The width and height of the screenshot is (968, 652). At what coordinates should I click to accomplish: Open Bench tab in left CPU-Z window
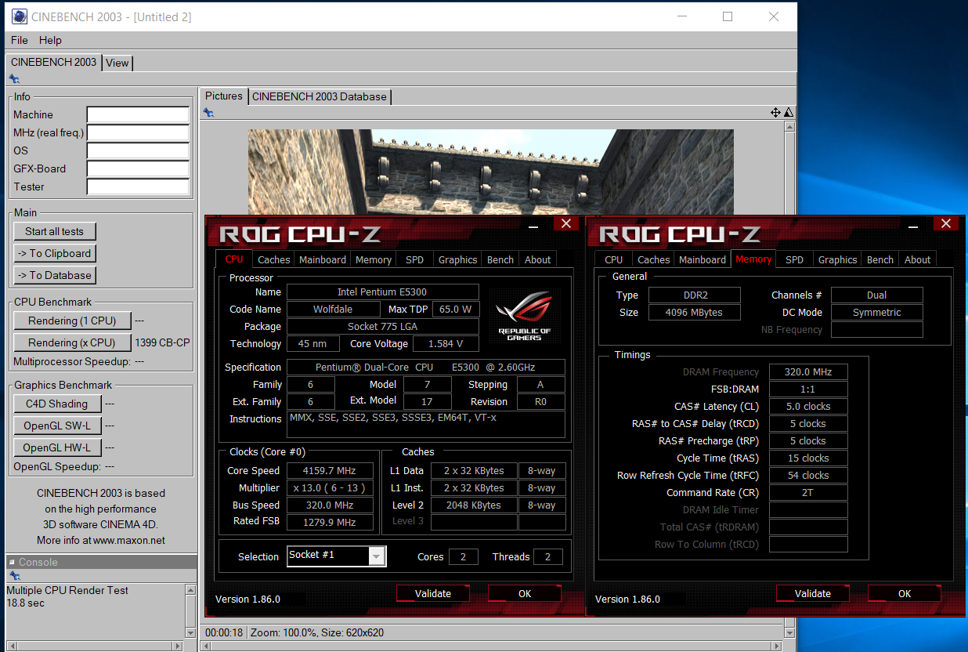coord(500,259)
